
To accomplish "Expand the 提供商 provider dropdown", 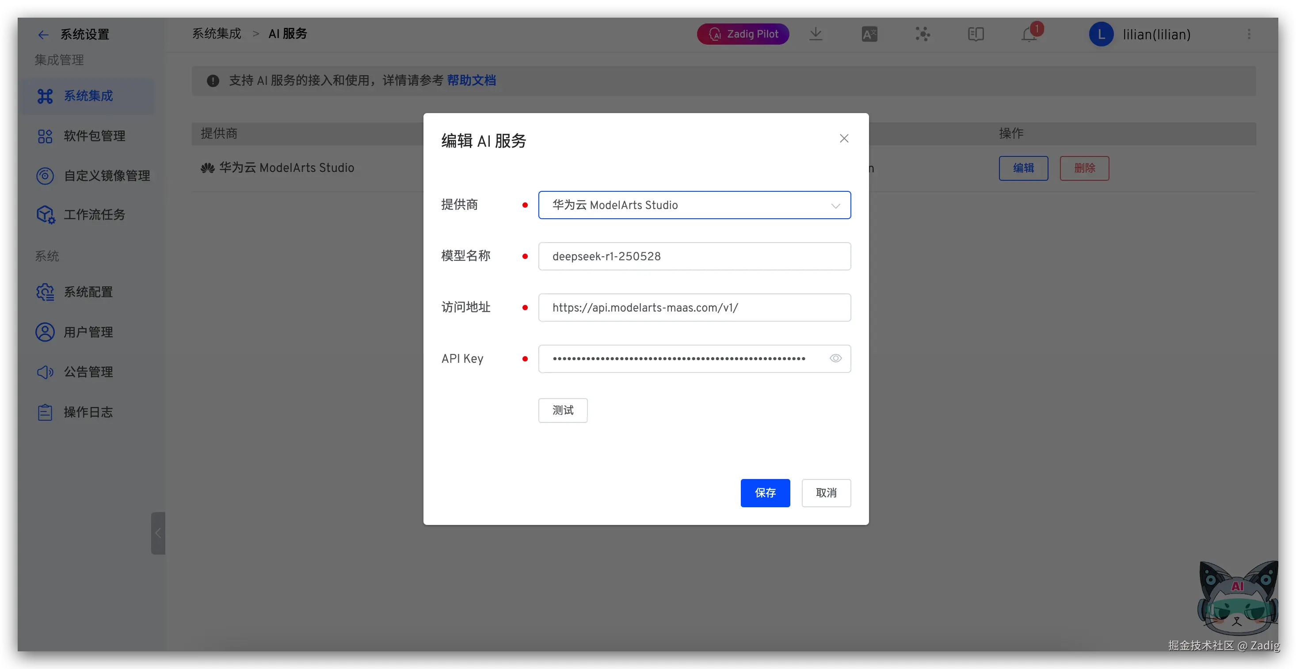I will (x=694, y=205).
